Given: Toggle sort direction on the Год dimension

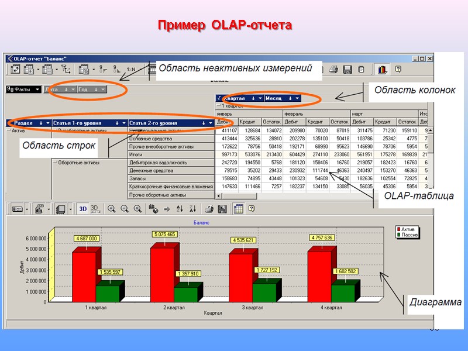Looking at the screenshot, I should click(95, 89).
